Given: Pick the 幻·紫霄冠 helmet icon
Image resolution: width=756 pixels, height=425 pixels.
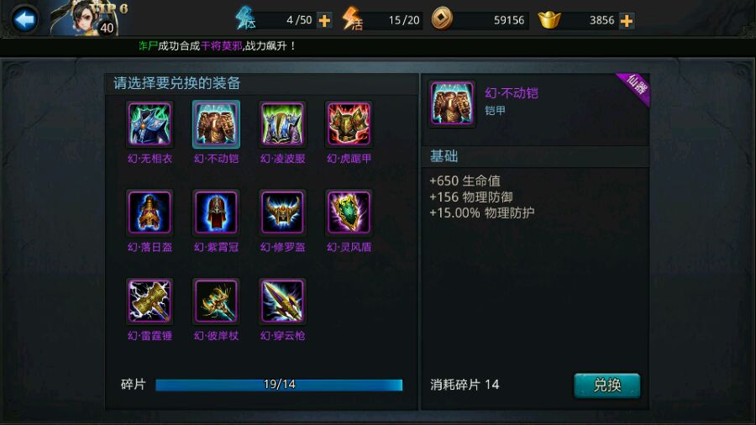Looking at the screenshot, I should pos(216,212).
